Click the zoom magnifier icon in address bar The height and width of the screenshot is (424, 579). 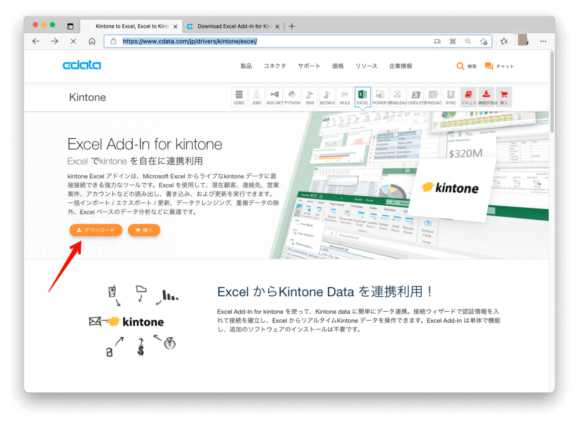(468, 41)
